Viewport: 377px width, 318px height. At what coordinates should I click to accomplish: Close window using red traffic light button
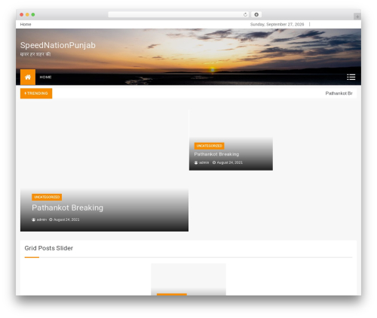coord(22,15)
